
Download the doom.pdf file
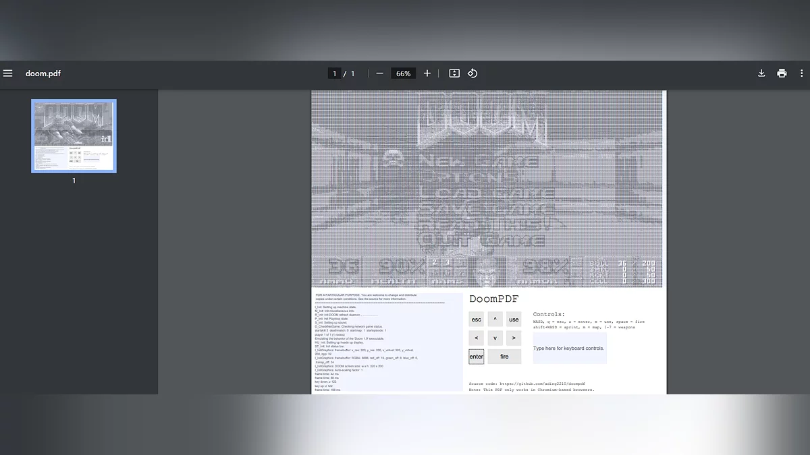coord(761,73)
